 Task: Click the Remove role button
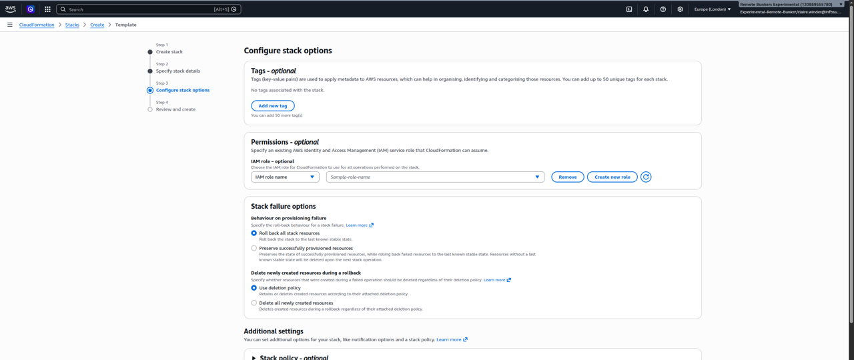(x=568, y=177)
